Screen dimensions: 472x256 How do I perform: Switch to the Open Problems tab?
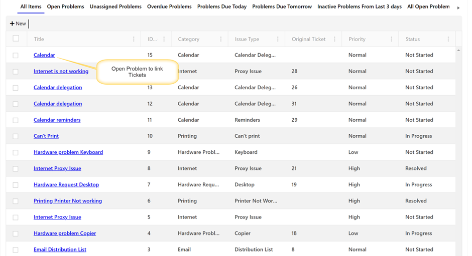click(x=65, y=7)
